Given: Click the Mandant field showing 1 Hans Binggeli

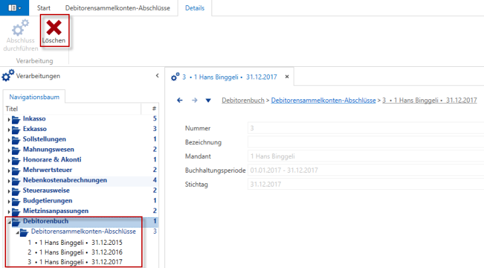Looking at the screenshot, I should tap(366, 156).
